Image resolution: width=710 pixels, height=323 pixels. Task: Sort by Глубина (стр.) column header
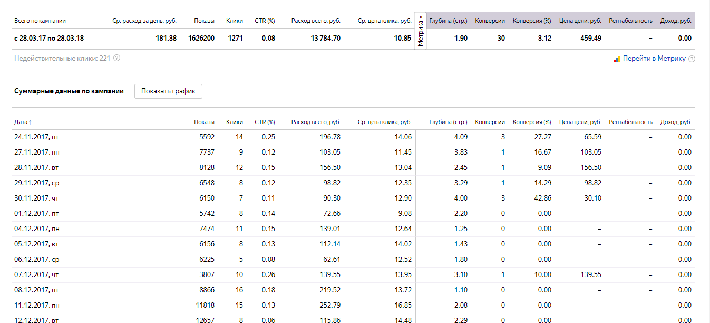[448, 122]
